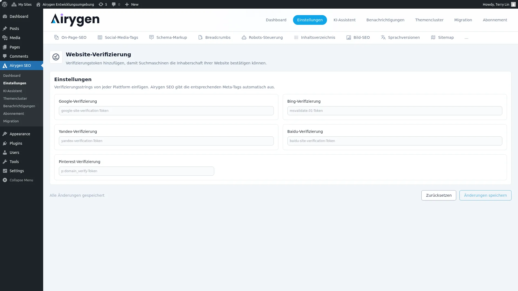Switch to Themencluster top navigation tab
This screenshot has height=291, width=518.
(x=429, y=20)
